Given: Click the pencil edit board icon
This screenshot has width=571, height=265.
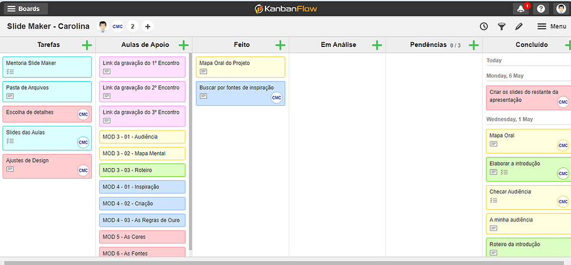Looking at the screenshot, I should [519, 26].
